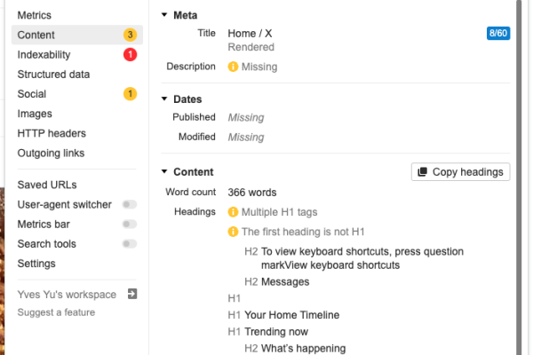
Task: Click the info icon by first heading warning
Action: (233, 232)
